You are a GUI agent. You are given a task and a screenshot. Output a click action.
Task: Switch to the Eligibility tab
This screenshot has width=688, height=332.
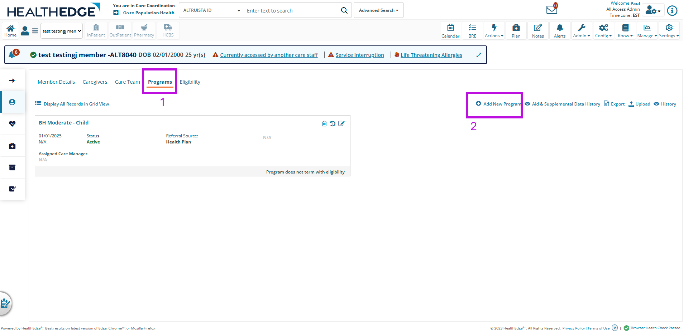tap(190, 82)
